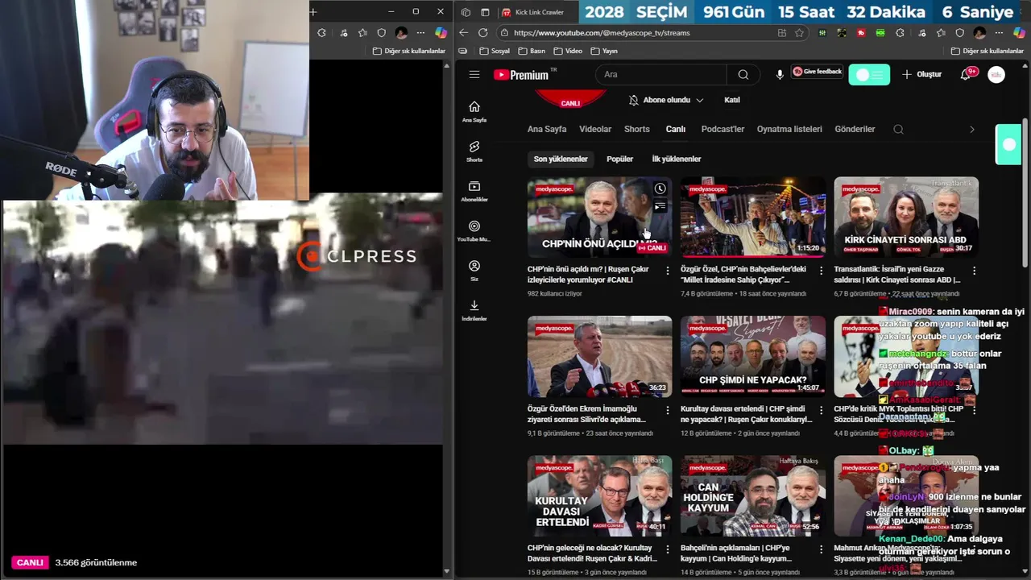Go back in the right browser window
1031x580 pixels.
pyautogui.click(x=463, y=33)
